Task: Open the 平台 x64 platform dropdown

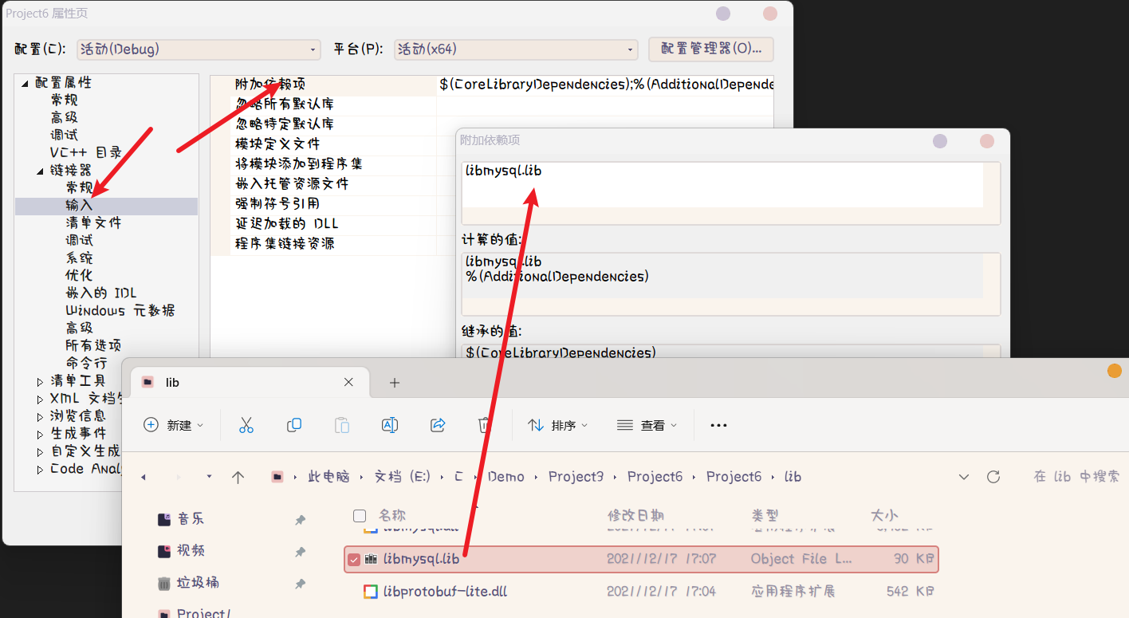Action: pos(516,49)
